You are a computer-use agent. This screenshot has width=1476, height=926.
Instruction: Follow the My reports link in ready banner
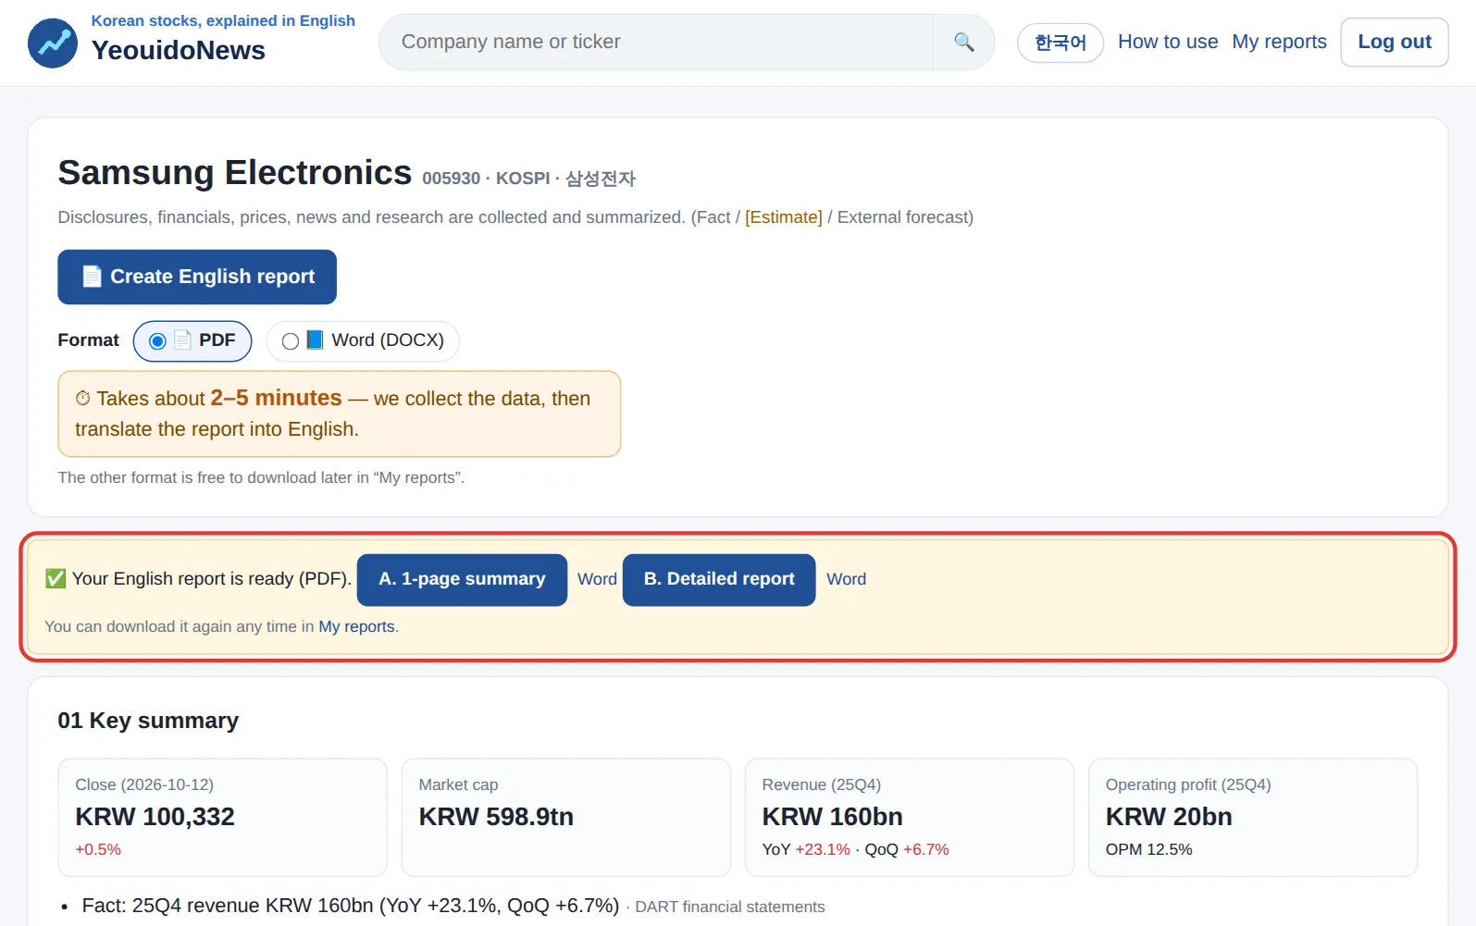pyautogui.click(x=356, y=626)
